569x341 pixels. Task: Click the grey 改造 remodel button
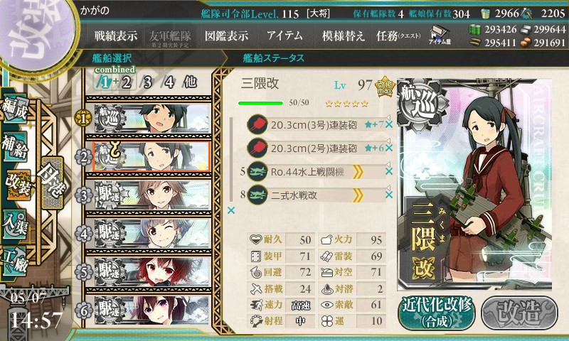point(519,313)
